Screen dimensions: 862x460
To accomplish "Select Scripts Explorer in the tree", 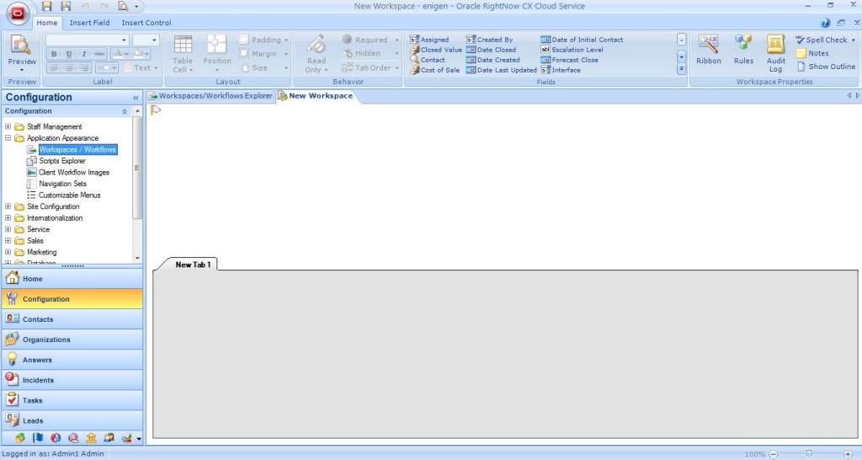I will (61, 161).
